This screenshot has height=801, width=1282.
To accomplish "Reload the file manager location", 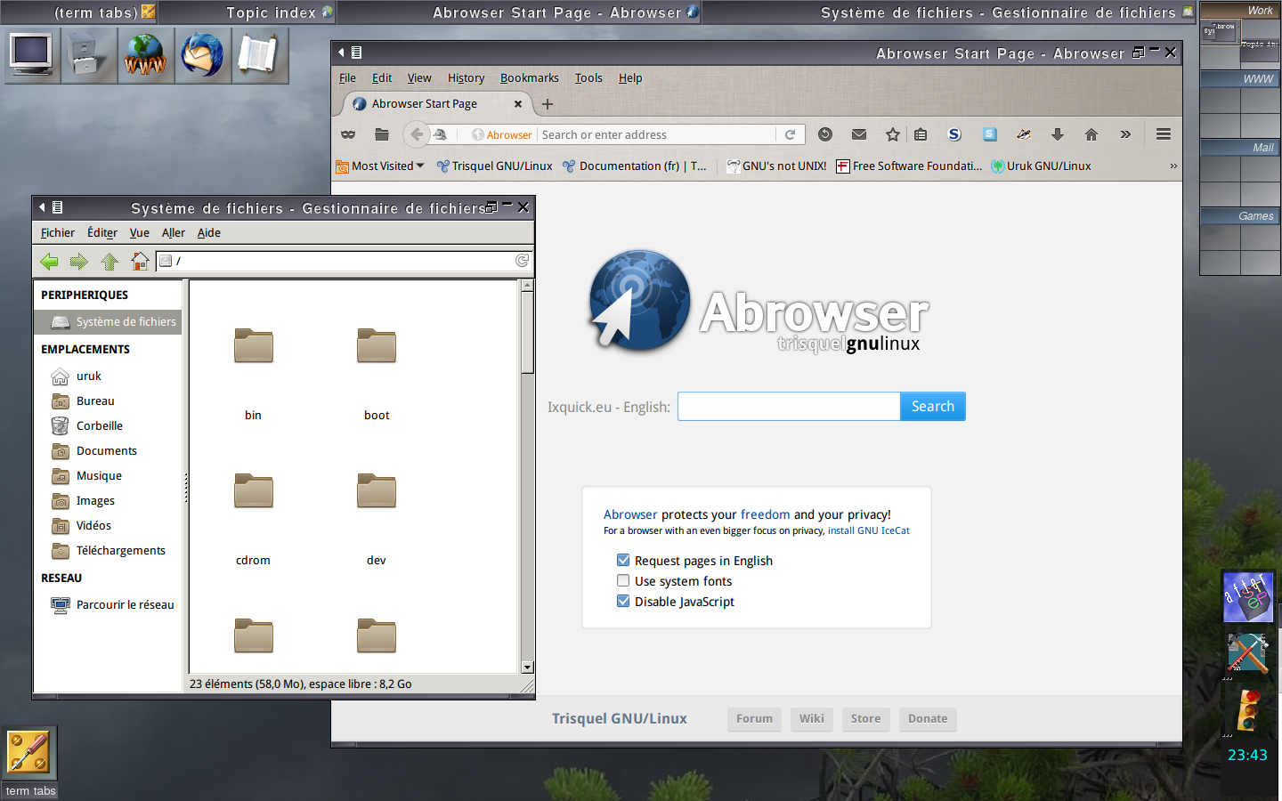I will click(522, 261).
